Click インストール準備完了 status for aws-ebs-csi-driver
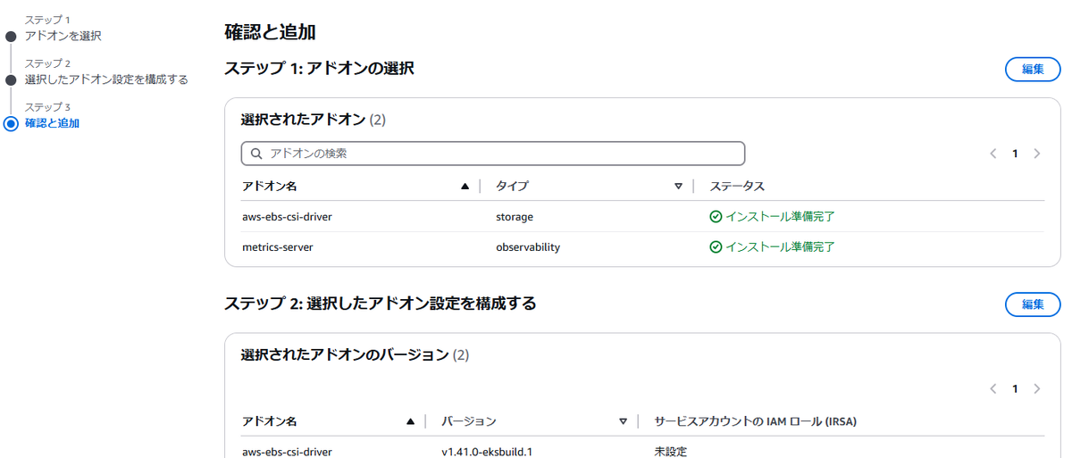 coord(780,217)
